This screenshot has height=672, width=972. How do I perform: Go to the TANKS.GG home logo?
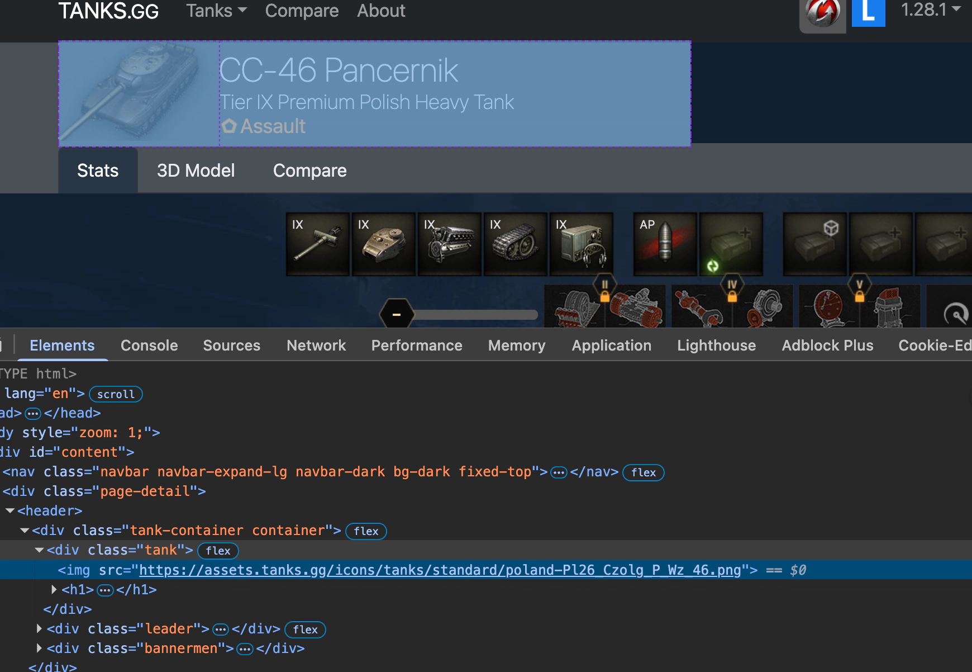108,11
